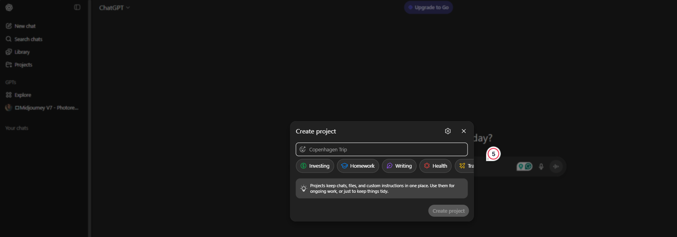
Task: Choose project icon emoji button
Action: [303, 149]
